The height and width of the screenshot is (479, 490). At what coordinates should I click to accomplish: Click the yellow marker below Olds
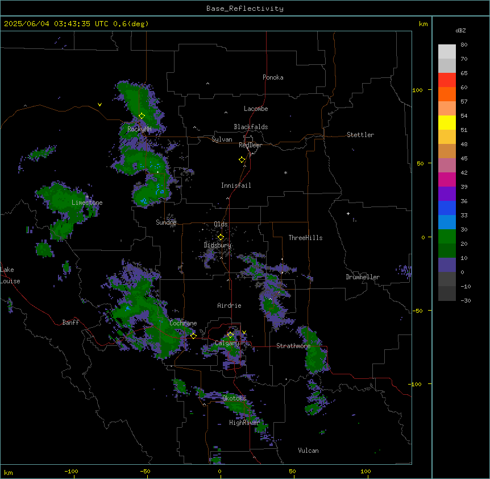221,237
